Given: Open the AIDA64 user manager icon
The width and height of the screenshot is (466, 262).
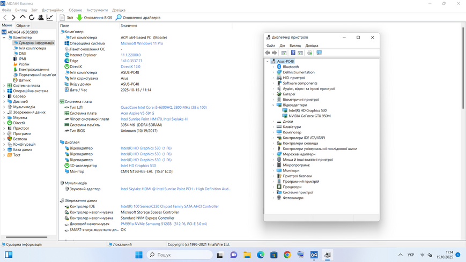Looking at the screenshot, I should click(41, 18).
